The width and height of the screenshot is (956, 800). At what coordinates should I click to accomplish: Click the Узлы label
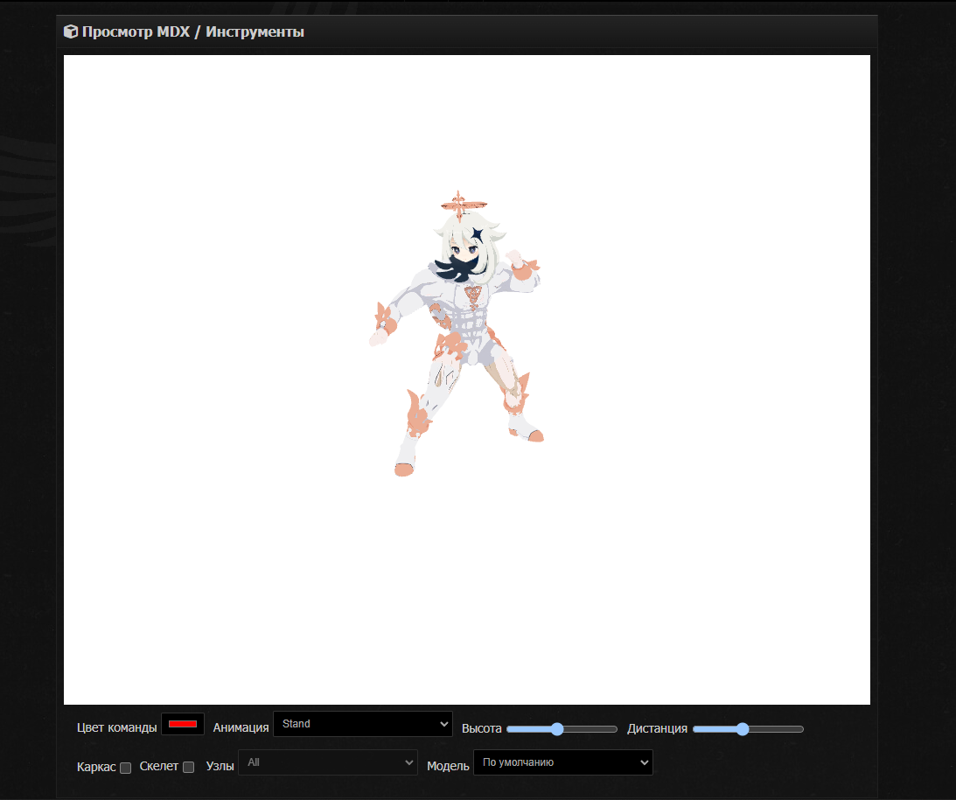pos(220,766)
